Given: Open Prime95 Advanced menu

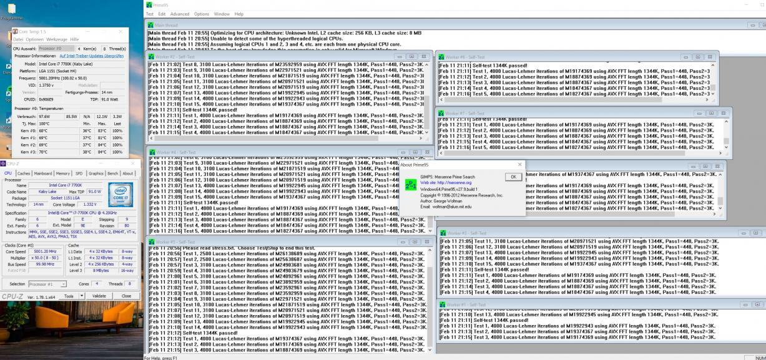Looking at the screenshot, I should point(179,14).
